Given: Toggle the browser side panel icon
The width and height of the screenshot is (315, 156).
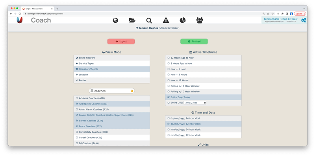Looking at the screenshot, I should 287,14.
